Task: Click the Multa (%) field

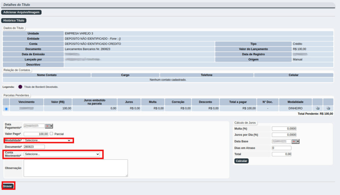Action: (284, 129)
